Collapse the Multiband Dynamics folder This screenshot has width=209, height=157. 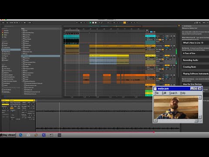(x=22, y=81)
